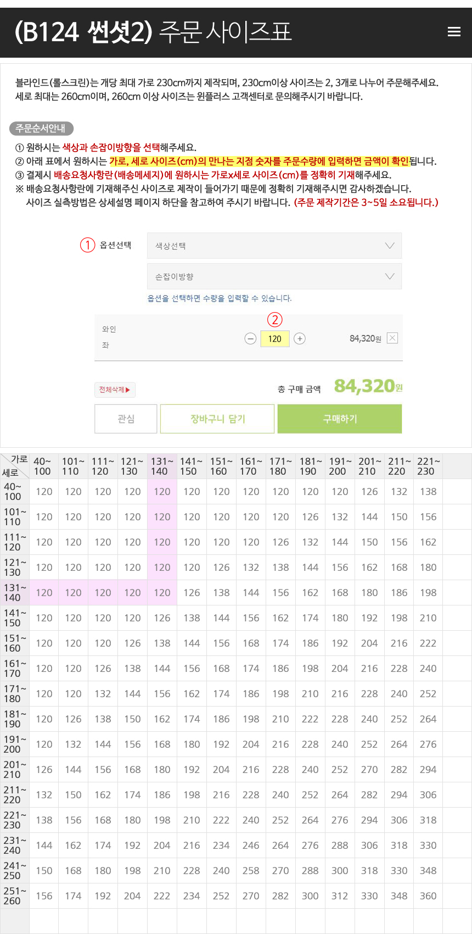Open the hamburger menu in the header

pos(454,32)
